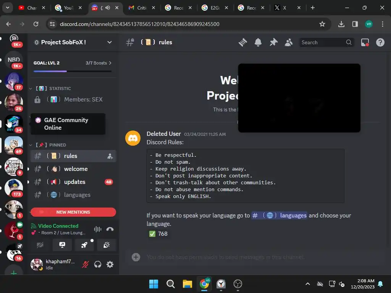This screenshot has width=391, height=293.
Task: Open Chrome three-dot menu
Action: coord(382,24)
